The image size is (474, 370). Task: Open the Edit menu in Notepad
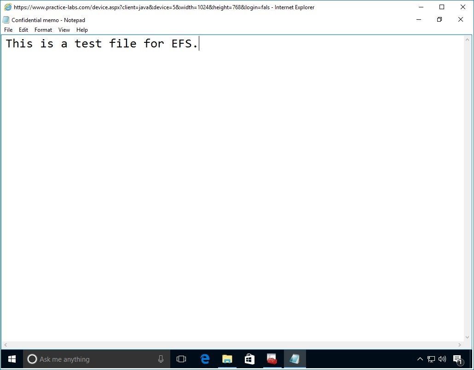coord(23,29)
